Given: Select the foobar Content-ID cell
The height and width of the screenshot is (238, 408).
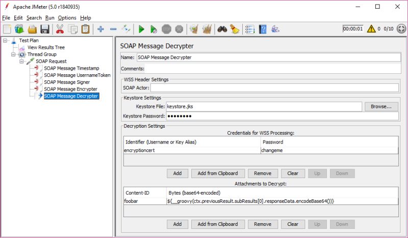Looking at the screenshot, I should point(145,201).
